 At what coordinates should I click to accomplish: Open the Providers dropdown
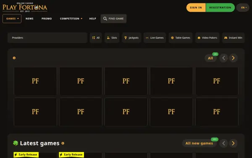point(47,38)
